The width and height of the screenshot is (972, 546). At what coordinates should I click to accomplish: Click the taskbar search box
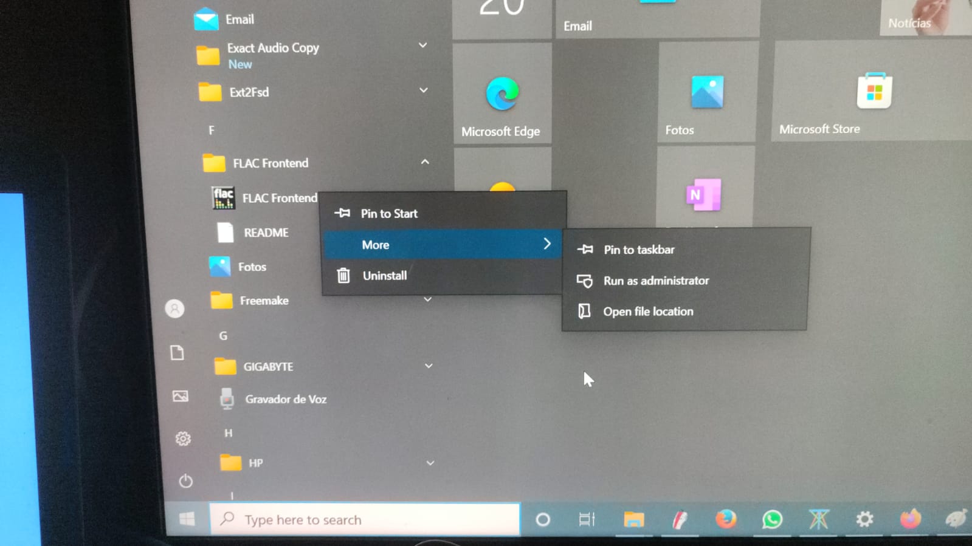click(365, 519)
